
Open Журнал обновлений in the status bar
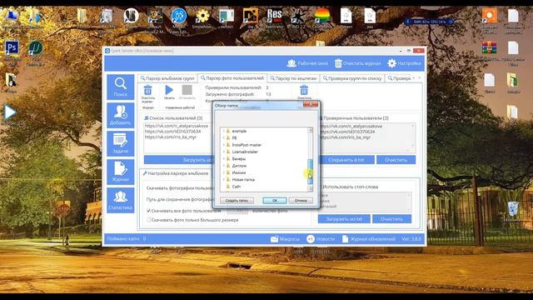(x=368, y=239)
